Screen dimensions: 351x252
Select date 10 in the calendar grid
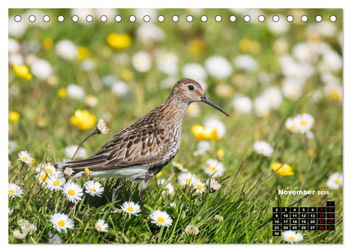coord(285,216)
